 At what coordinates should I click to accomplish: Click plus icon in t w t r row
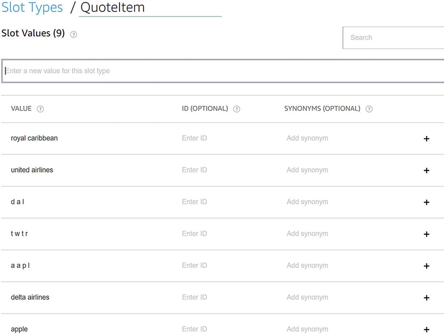pyautogui.click(x=426, y=234)
